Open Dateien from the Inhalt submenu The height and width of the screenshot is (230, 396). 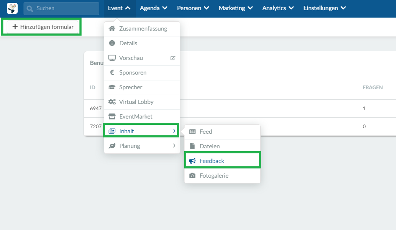[x=222, y=146]
